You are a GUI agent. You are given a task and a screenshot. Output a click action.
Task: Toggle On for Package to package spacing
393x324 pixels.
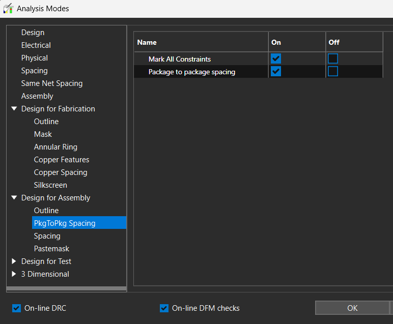(276, 71)
